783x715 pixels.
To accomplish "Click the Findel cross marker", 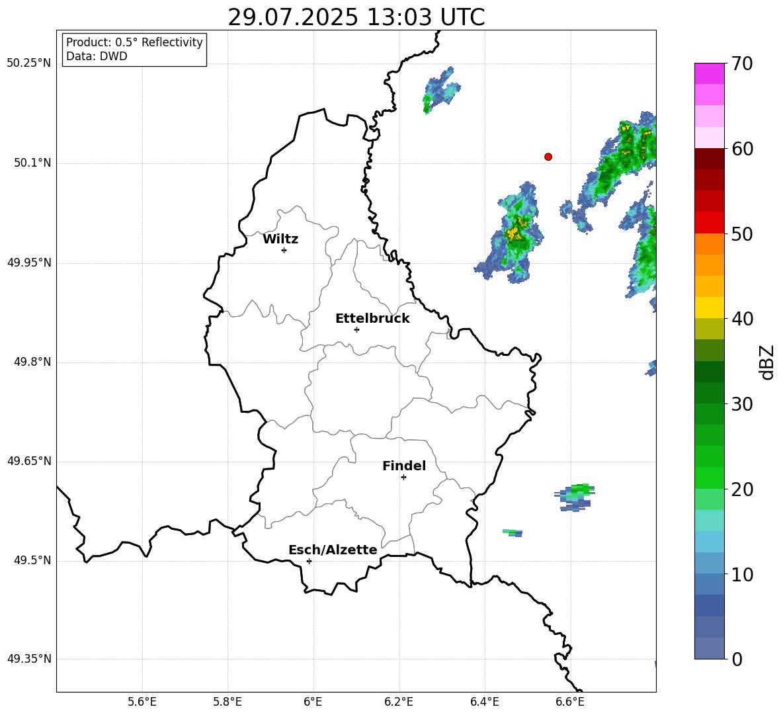I will [403, 478].
